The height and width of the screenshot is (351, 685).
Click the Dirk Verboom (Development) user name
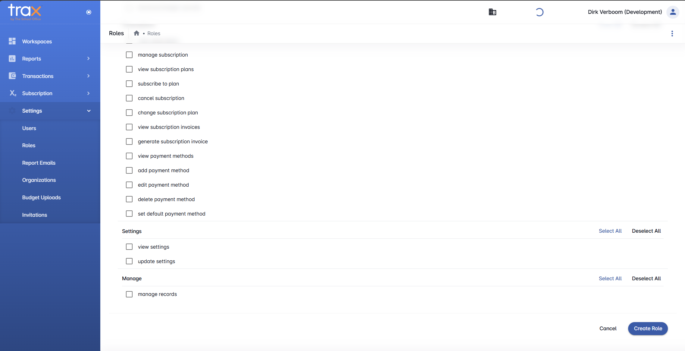pos(625,12)
